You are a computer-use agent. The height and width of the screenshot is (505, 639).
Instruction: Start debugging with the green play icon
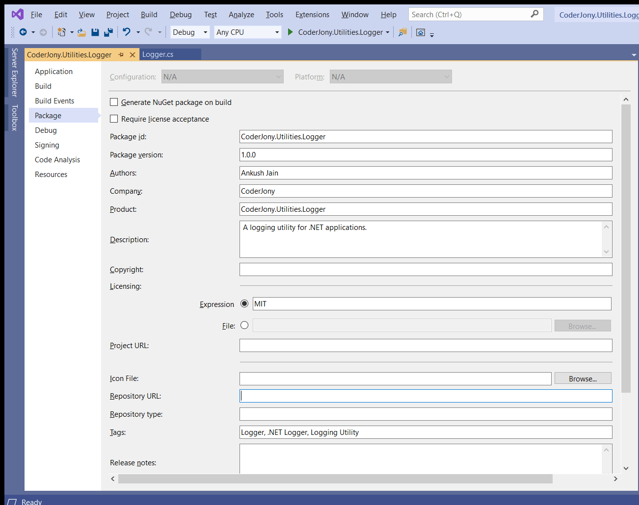click(290, 32)
